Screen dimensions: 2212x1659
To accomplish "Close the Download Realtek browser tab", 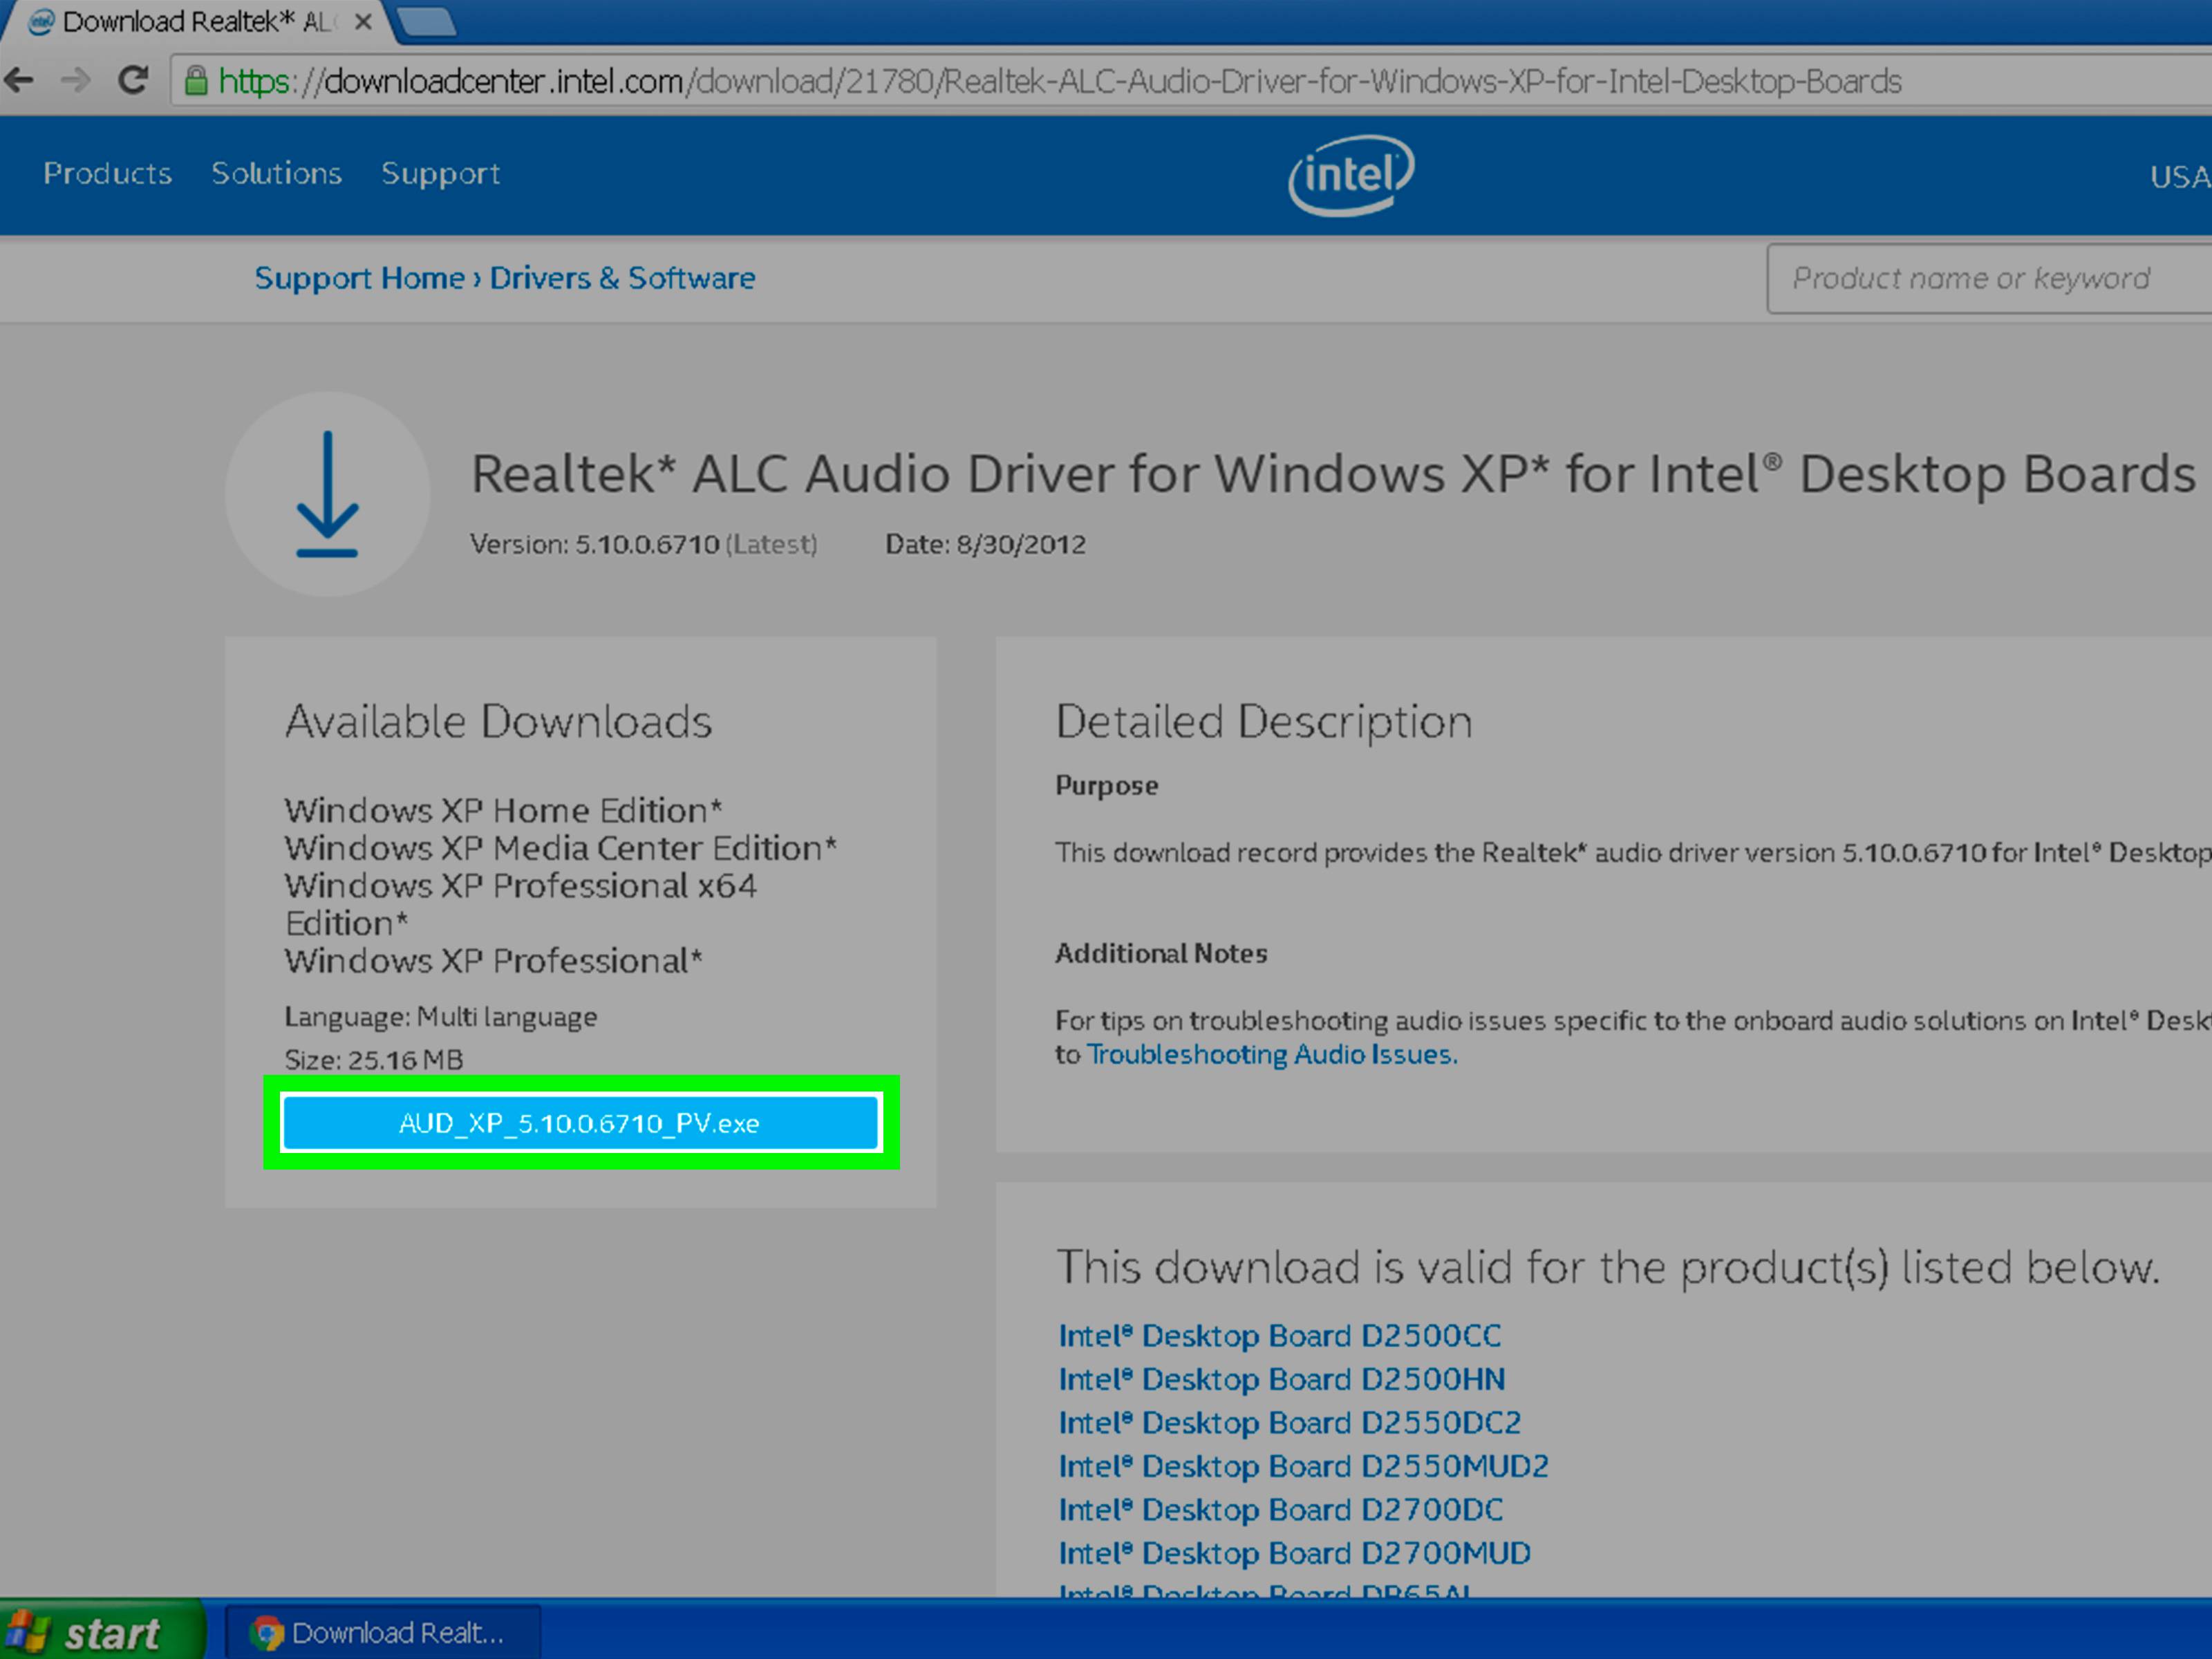I will point(364,21).
